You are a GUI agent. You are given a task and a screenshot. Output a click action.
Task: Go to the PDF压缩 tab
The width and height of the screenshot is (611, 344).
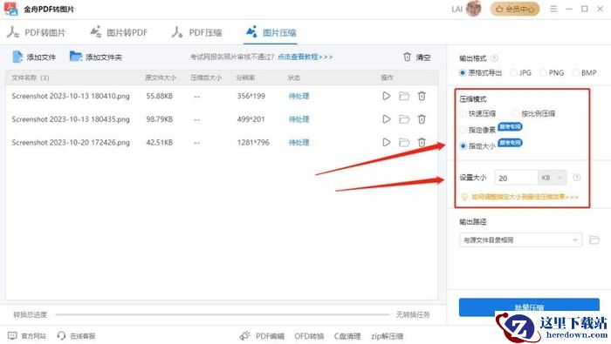click(x=196, y=32)
